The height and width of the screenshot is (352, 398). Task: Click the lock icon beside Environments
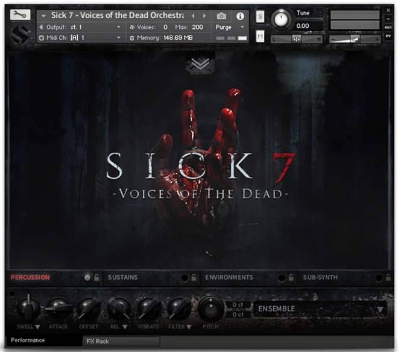(290, 278)
